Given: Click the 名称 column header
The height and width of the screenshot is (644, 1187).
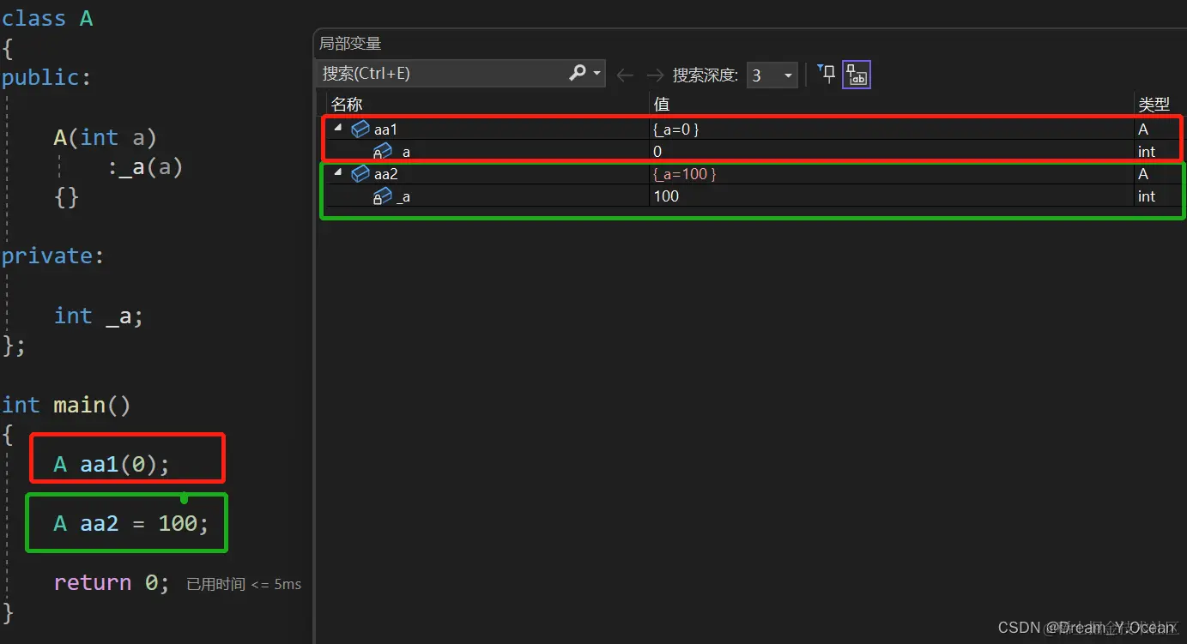Looking at the screenshot, I should pyautogui.click(x=347, y=105).
